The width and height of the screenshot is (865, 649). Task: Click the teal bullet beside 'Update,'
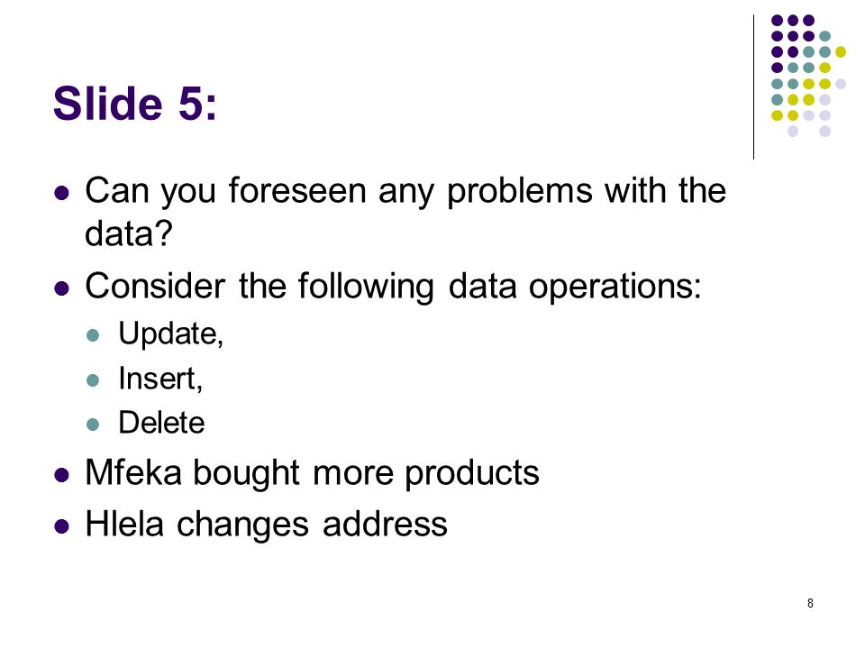pos(93,335)
